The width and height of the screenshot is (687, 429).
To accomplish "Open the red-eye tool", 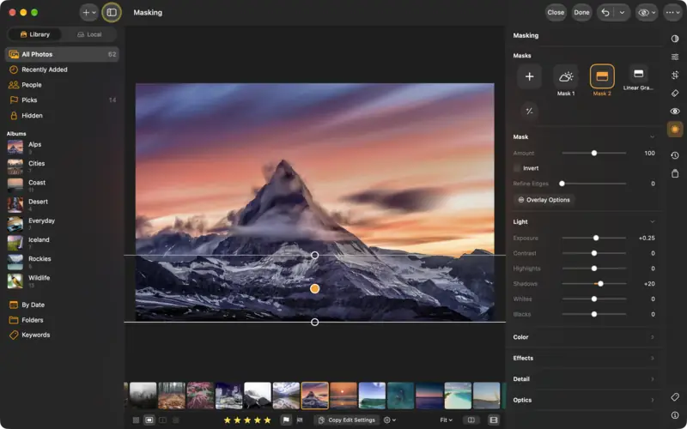I will click(x=675, y=112).
